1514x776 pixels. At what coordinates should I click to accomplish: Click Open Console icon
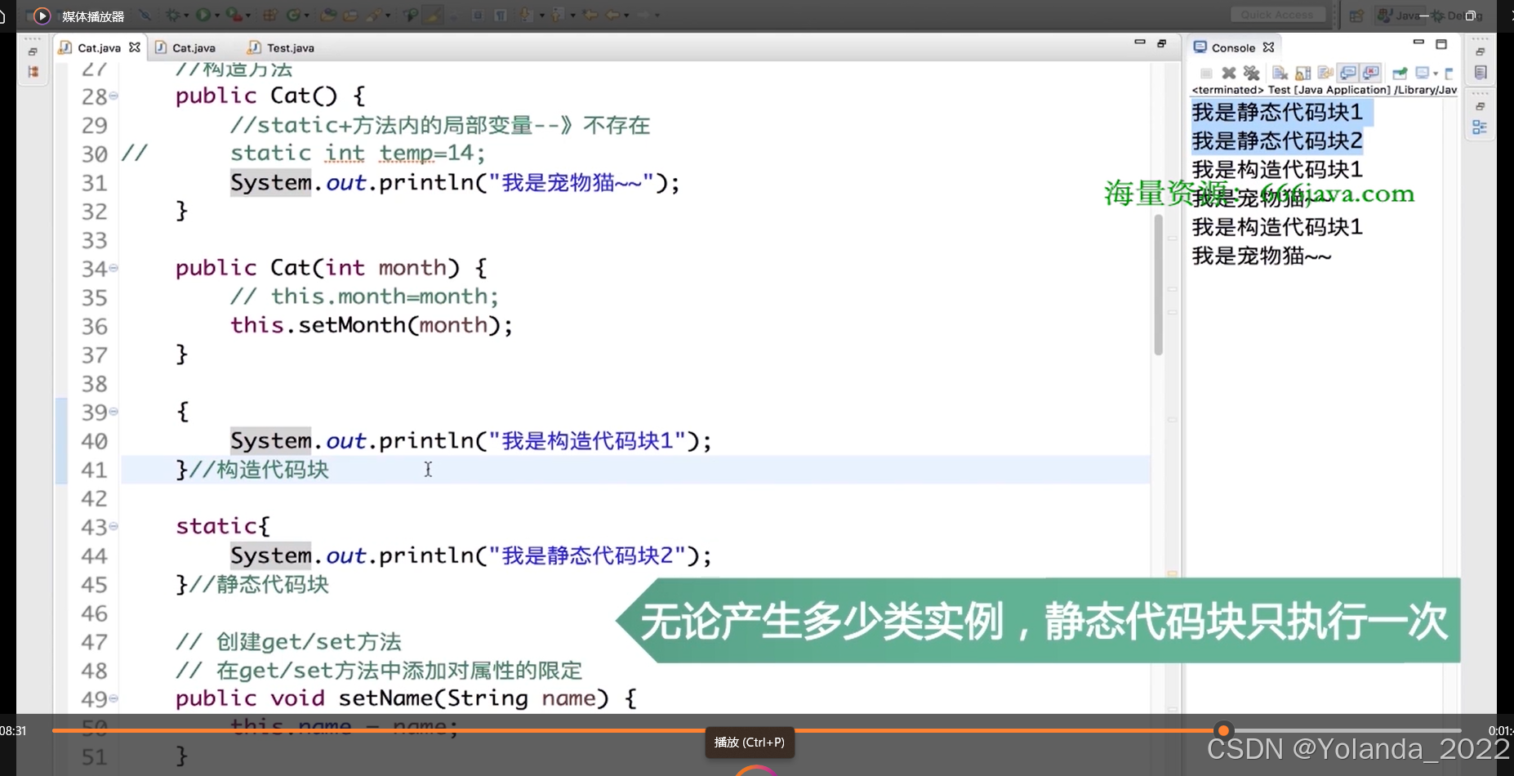tap(1449, 74)
